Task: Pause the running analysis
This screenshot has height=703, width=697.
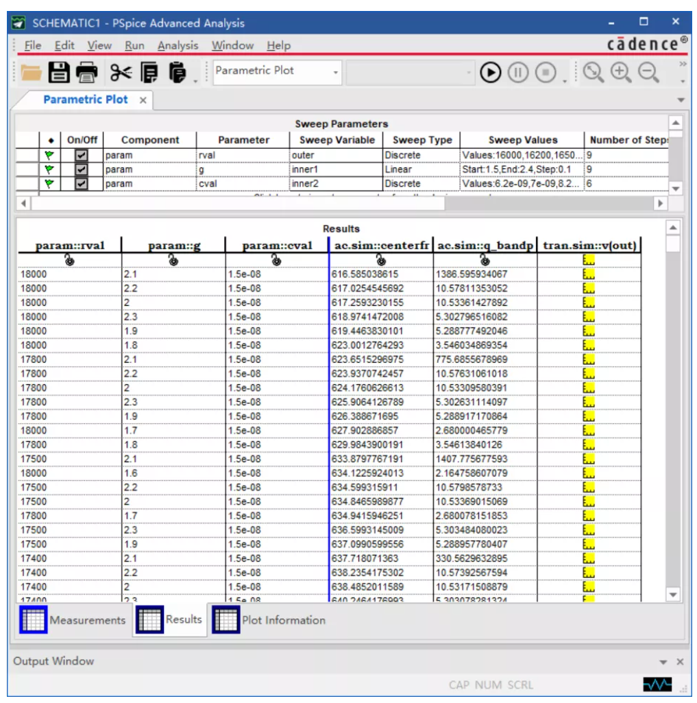Action: point(518,72)
